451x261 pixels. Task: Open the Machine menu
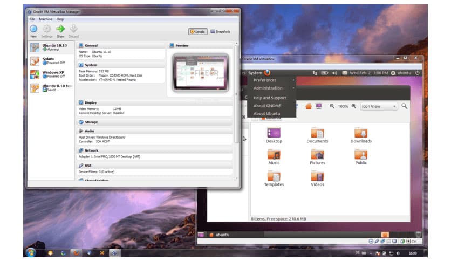[x=46, y=19]
